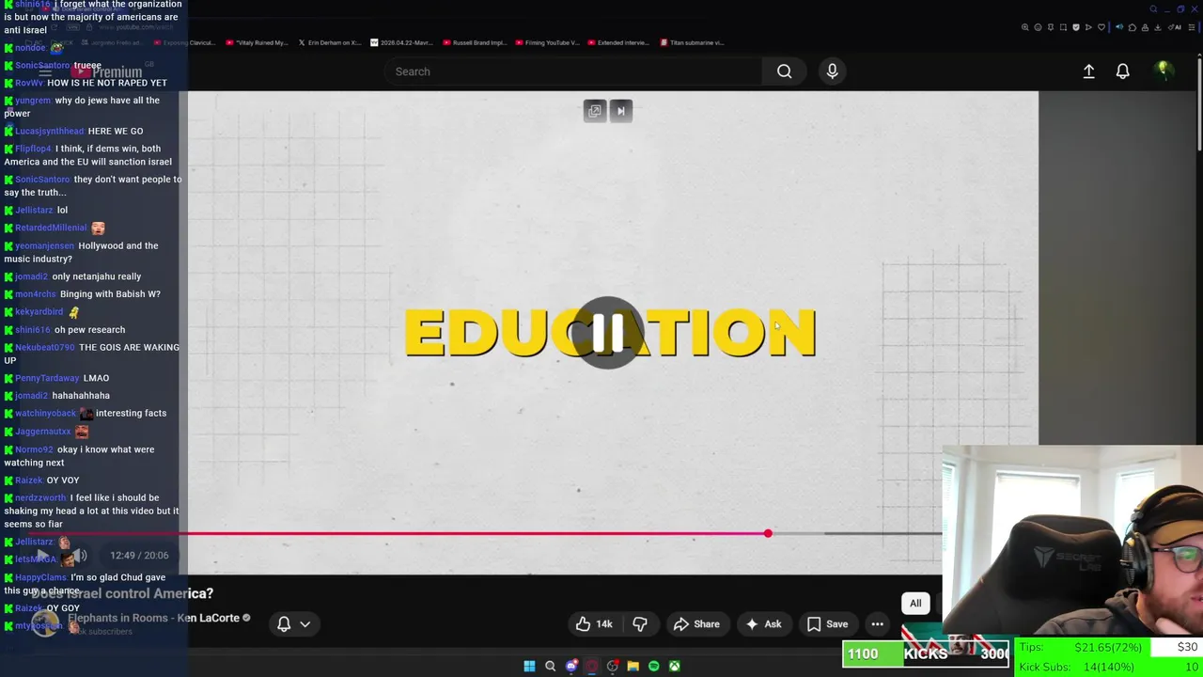1203x677 pixels.
Task: Click the browser downloads icon
Action: pos(1157,27)
